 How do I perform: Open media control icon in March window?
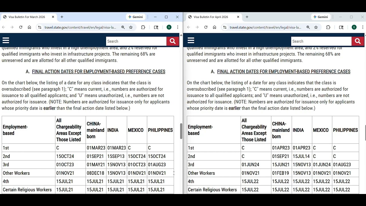pos(156,27)
